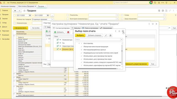The height and width of the screenshot is (99, 177).
Task: Click save report icon in toolbar
Action: (x=159, y=11)
